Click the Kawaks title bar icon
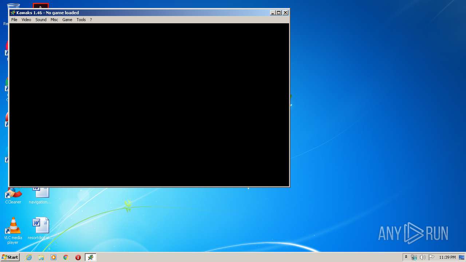The width and height of the screenshot is (466, 262). tap(13, 13)
